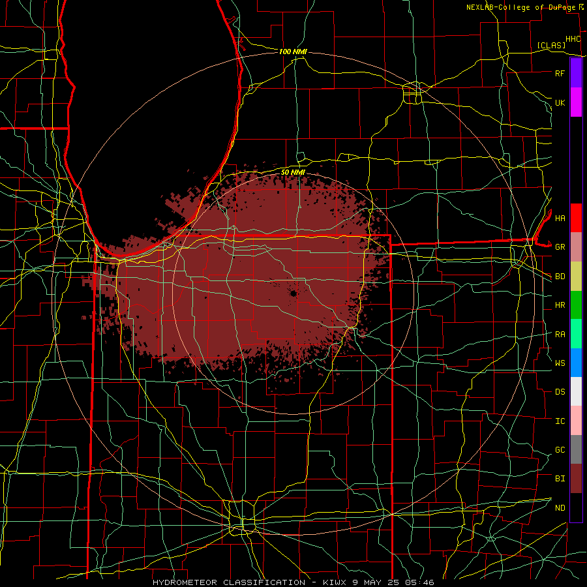Click the BI dark red legend swatch
Image resolution: width=587 pixels, height=587 pixels.
pos(576,479)
